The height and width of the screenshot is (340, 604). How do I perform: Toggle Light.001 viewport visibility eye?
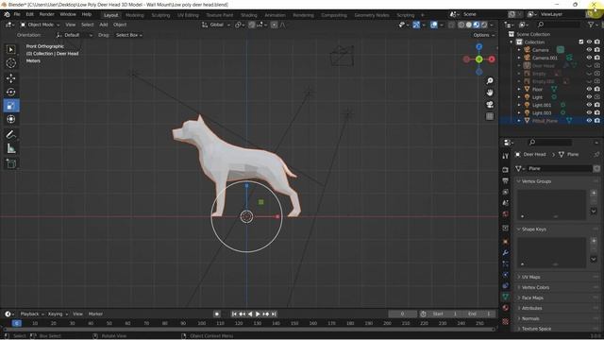589,105
